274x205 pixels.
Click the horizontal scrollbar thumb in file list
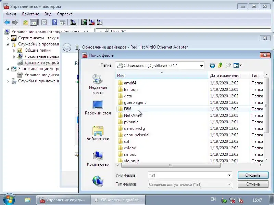coord(171,165)
